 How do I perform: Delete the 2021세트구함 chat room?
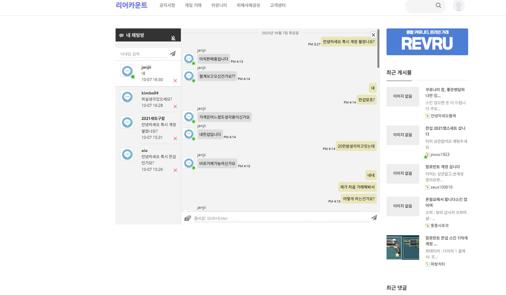pos(175,139)
